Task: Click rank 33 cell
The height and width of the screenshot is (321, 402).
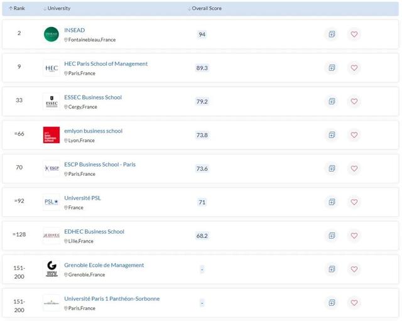Action: [x=19, y=101]
